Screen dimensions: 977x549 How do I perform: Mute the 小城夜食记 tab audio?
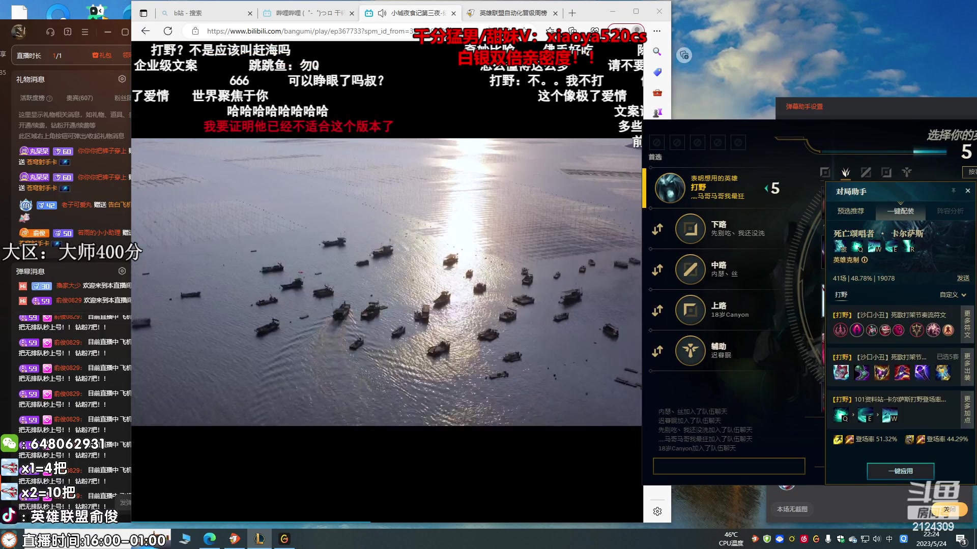(382, 13)
